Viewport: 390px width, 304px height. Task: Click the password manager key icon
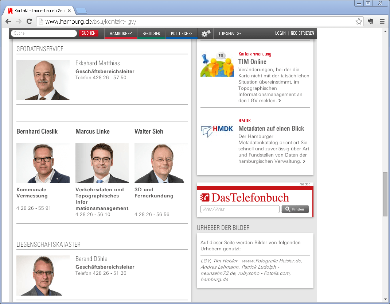point(370,22)
